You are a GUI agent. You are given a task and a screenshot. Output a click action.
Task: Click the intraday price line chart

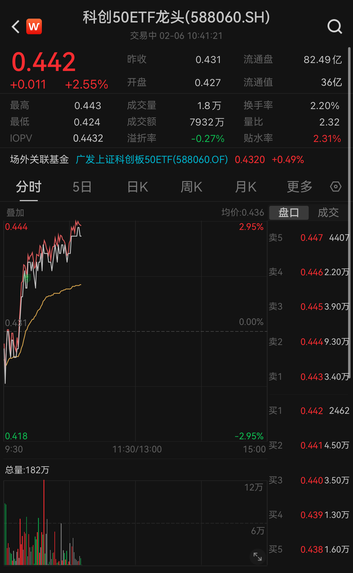135,331
